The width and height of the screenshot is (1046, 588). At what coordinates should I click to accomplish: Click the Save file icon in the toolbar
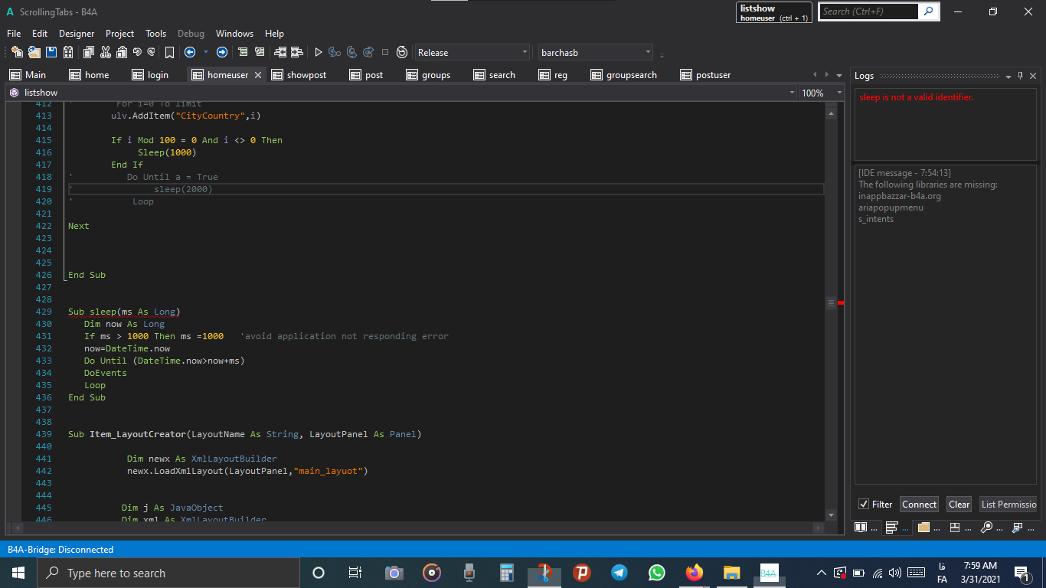tap(51, 52)
